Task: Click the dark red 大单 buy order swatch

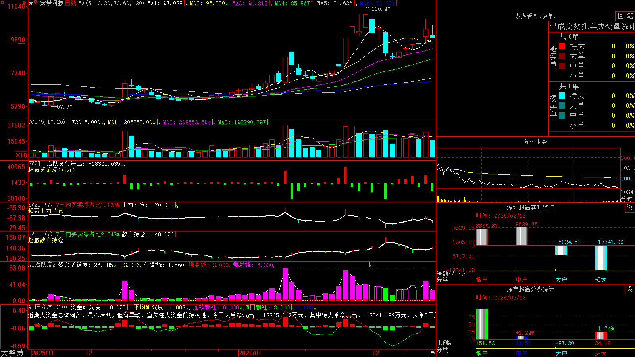Action: pos(562,56)
